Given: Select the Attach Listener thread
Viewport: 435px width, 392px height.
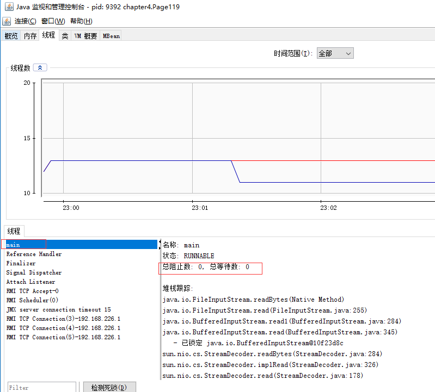Looking at the screenshot, I should coord(30,282).
